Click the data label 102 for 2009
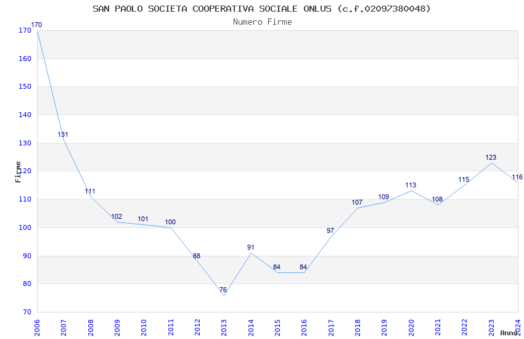 pyautogui.click(x=117, y=217)
